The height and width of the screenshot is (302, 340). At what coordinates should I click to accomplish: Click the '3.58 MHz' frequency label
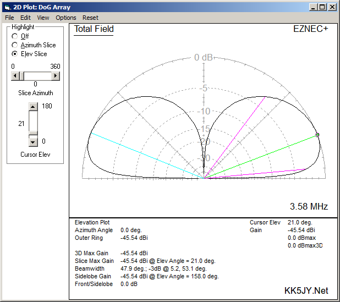[309, 206]
